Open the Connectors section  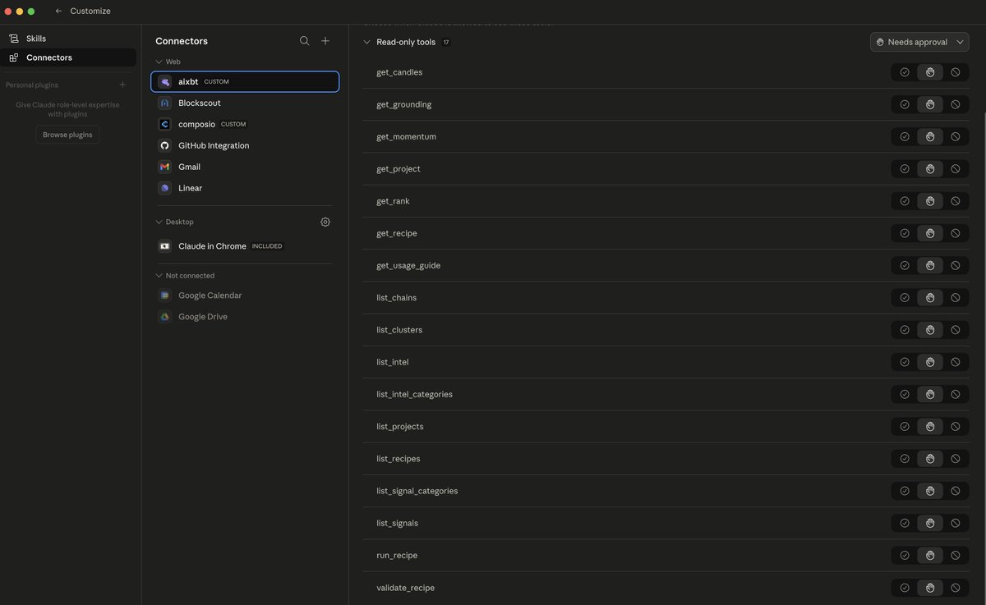coord(68,57)
